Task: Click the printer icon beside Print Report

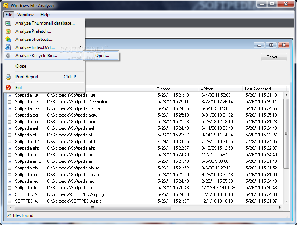Action: coord(8,77)
